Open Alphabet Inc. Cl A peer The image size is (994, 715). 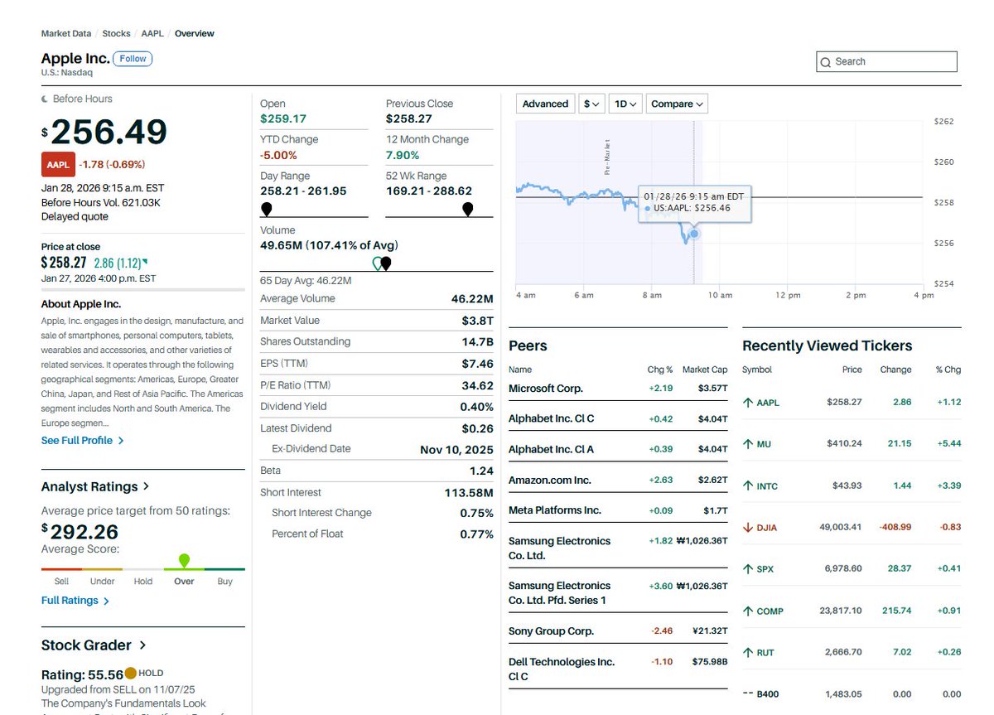pyautogui.click(x=551, y=449)
